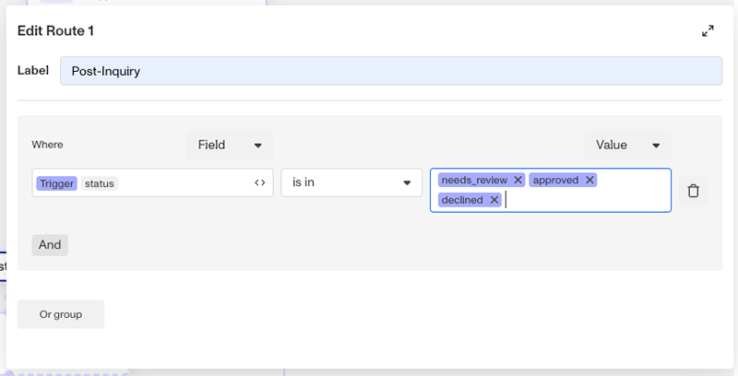The width and height of the screenshot is (738, 376).
Task: Change the "is in" operator dropdown
Action: pos(351,182)
